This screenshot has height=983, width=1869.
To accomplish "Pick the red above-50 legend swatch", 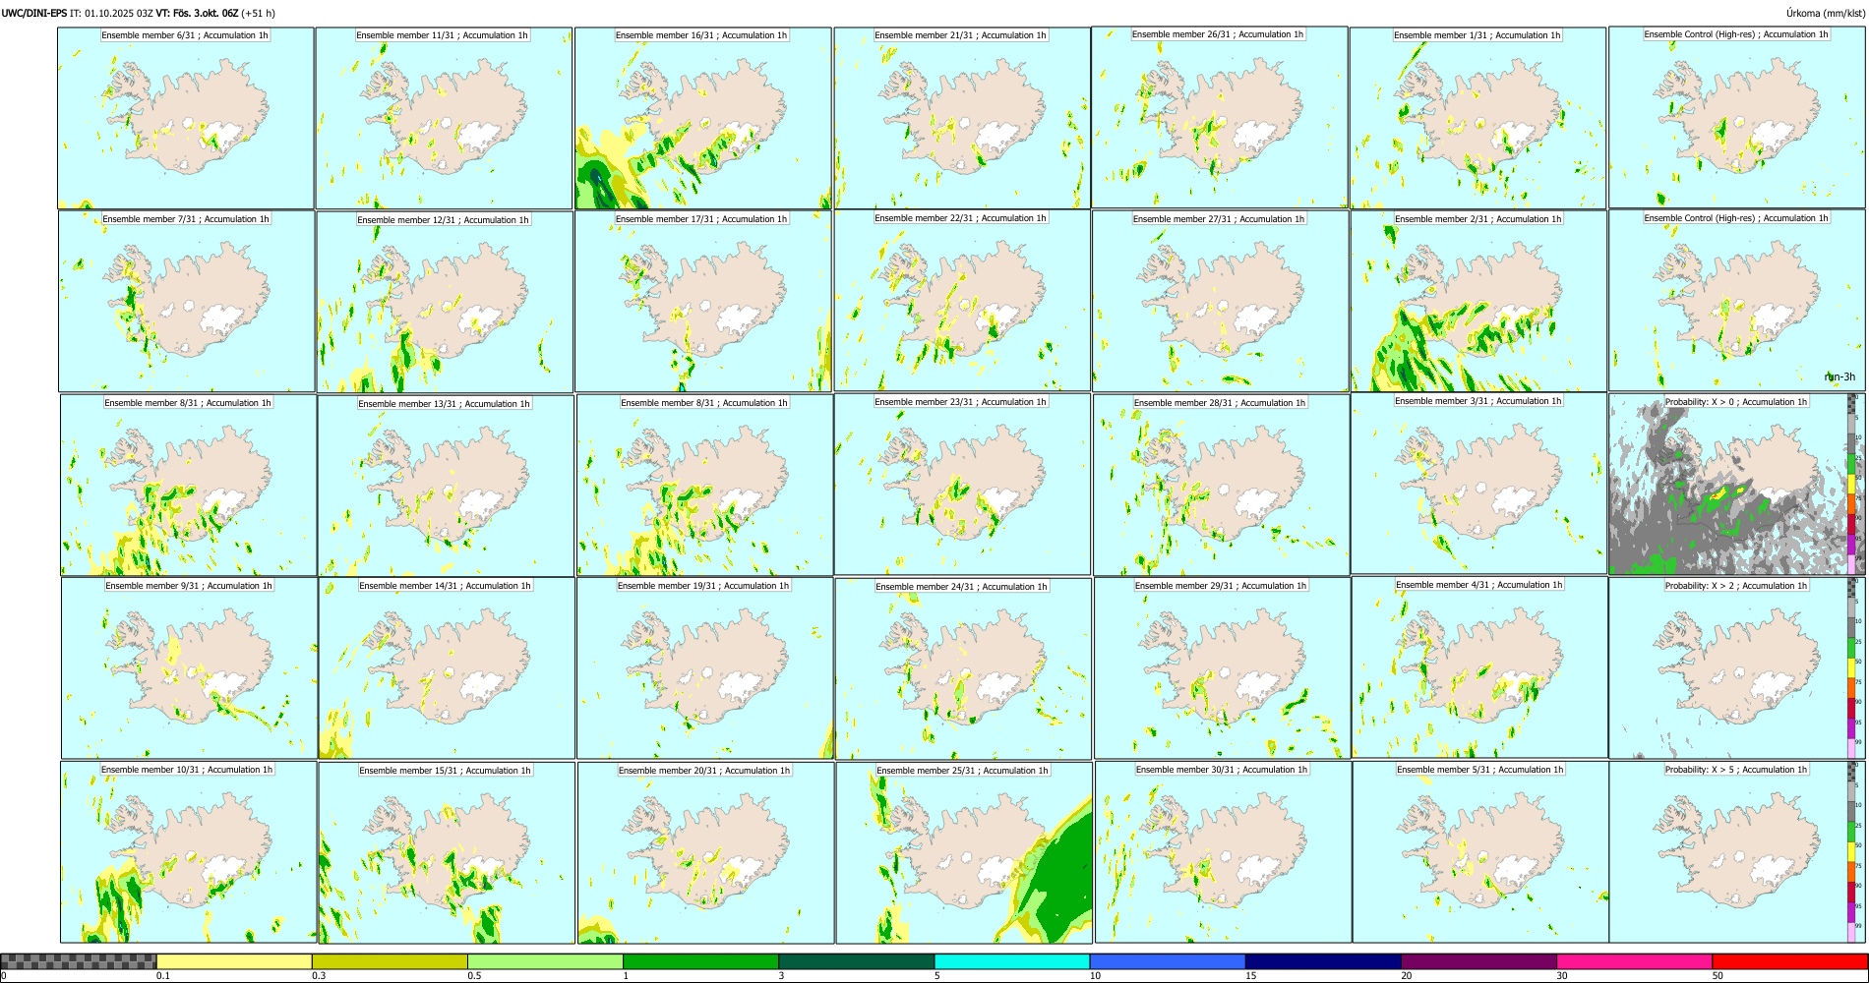I will (1789, 961).
